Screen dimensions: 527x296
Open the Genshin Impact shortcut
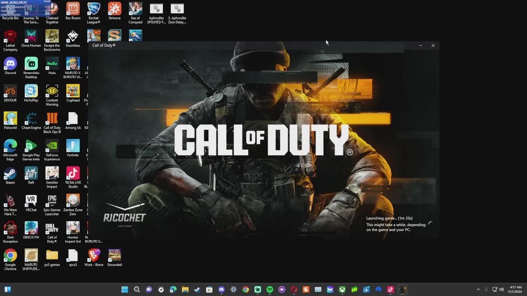click(x=52, y=178)
